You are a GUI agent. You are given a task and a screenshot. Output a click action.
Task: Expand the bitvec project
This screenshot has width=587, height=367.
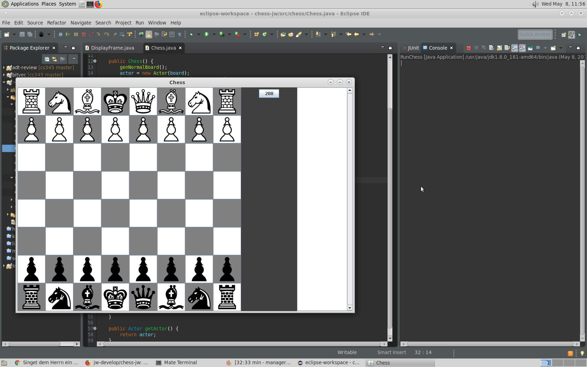(x=4, y=75)
